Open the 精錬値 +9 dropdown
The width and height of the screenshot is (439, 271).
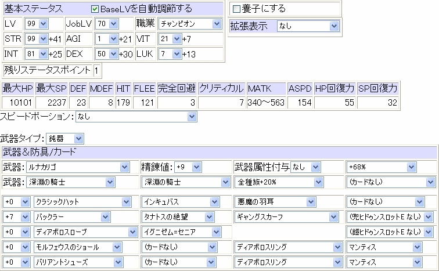click(188, 167)
